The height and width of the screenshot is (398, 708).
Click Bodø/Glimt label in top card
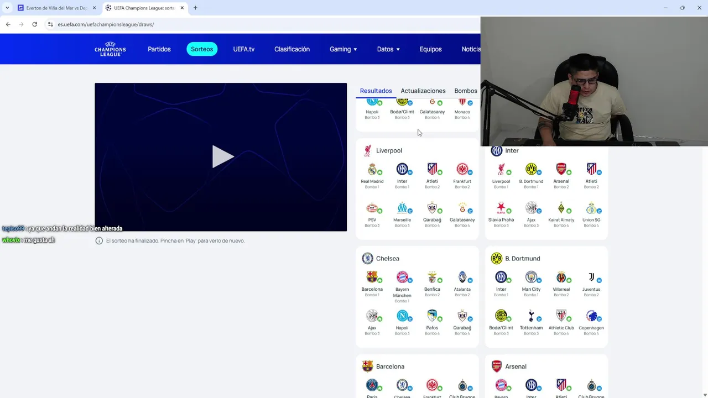click(x=402, y=112)
